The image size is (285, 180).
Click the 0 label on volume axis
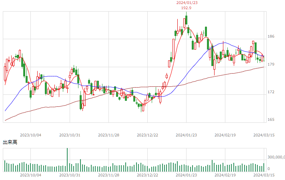pos(269,169)
